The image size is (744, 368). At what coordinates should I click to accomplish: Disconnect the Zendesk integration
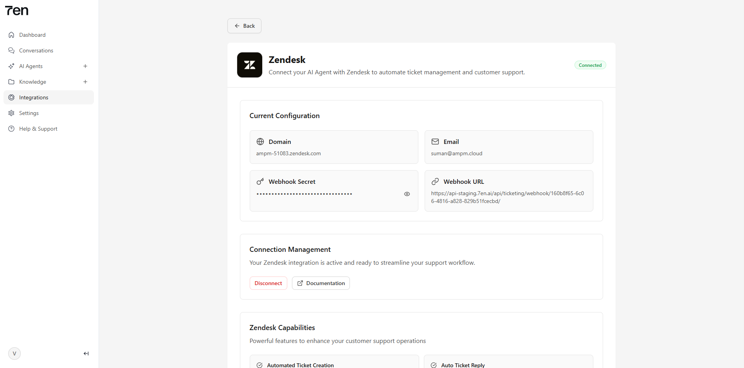[x=268, y=283]
